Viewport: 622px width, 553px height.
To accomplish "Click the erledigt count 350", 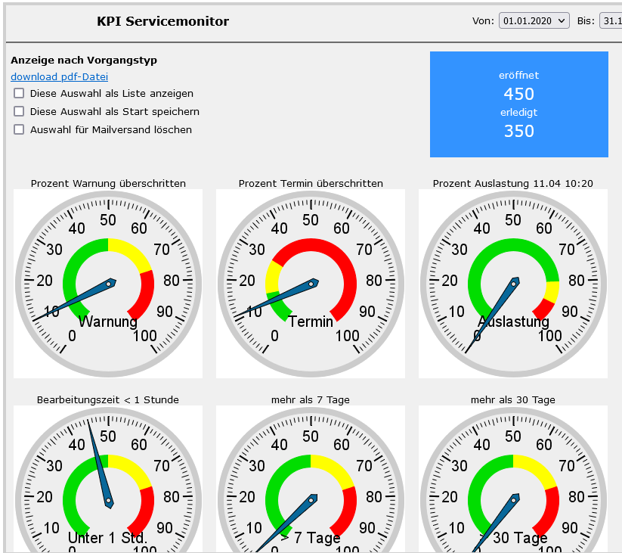I will (518, 131).
